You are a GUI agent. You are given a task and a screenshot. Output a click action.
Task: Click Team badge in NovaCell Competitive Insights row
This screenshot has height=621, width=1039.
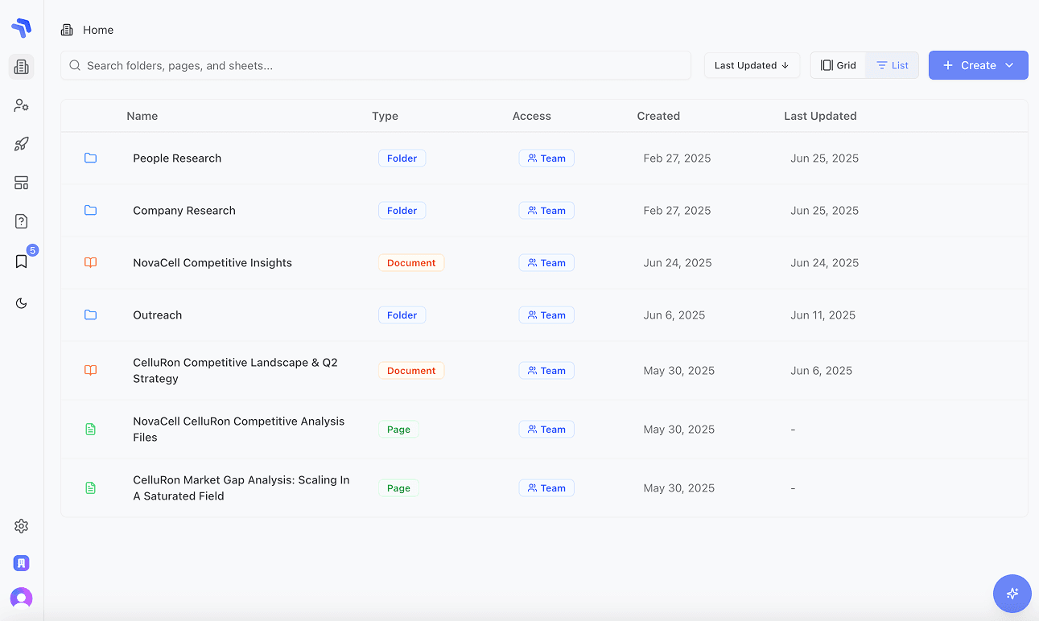coord(546,263)
